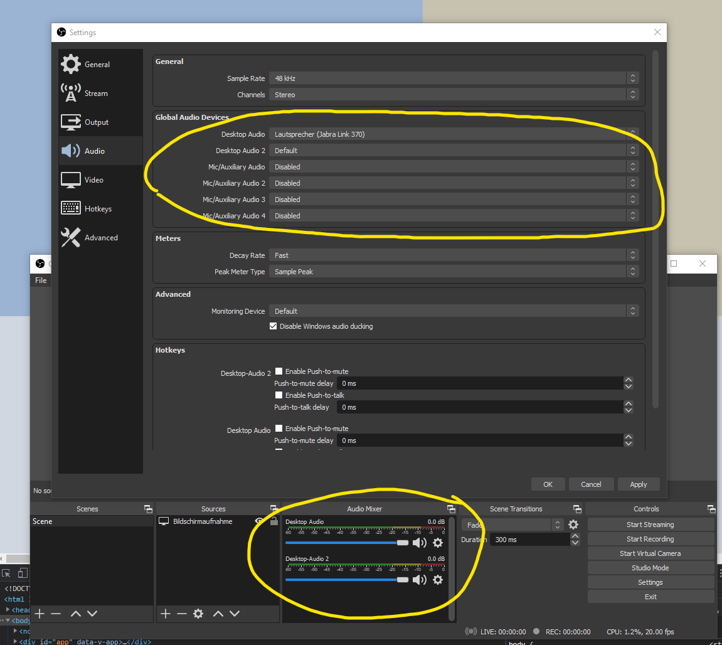Open the Video settings category
Viewport: 722px width, 645px height.
click(x=100, y=179)
